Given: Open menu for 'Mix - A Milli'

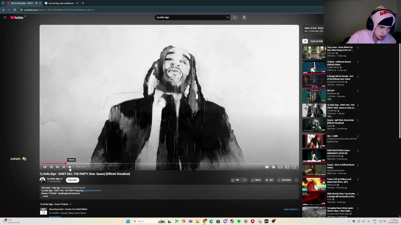Looking at the screenshot, I should [358, 137].
